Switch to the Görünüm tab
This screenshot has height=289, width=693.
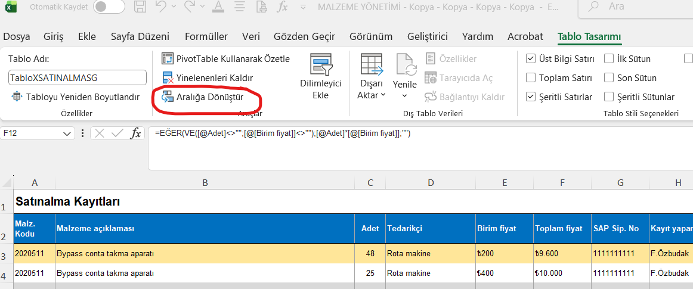click(371, 37)
